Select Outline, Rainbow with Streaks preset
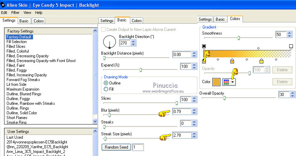 pyautogui.click(x=31, y=103)
